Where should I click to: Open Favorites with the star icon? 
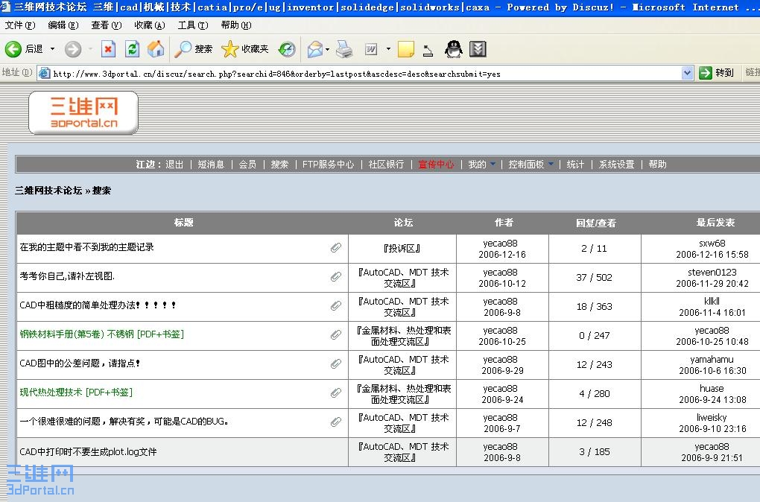(229, 49)
